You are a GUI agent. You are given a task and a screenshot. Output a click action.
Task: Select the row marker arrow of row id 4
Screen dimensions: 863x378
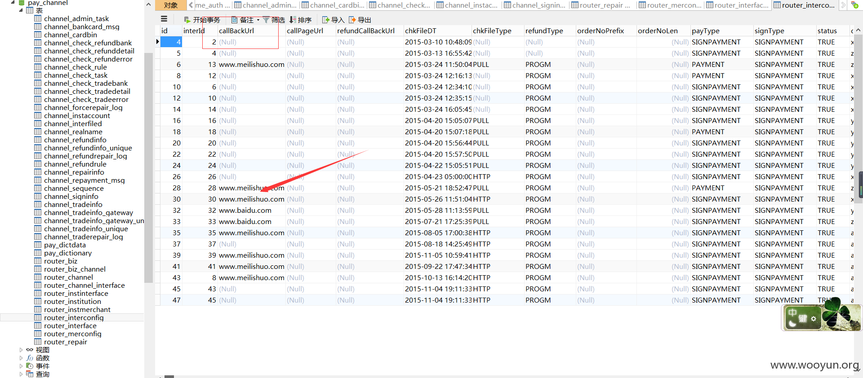pos(157,42)
